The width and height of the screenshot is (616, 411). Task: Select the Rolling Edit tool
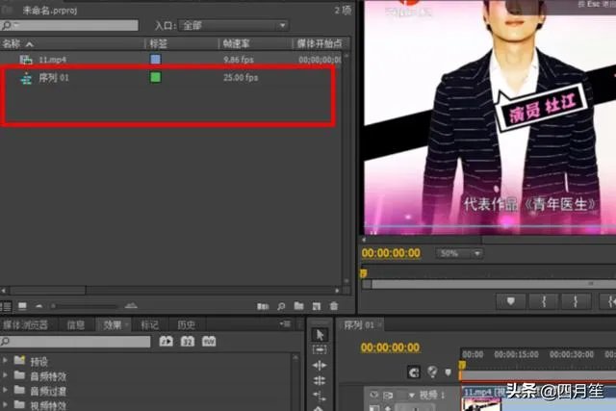tap(320, 380)
